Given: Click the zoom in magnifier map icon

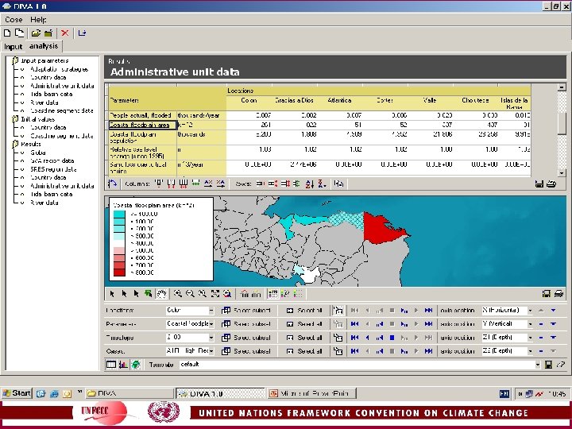Looking at the screenshot, I should click(x=178, y=294).
